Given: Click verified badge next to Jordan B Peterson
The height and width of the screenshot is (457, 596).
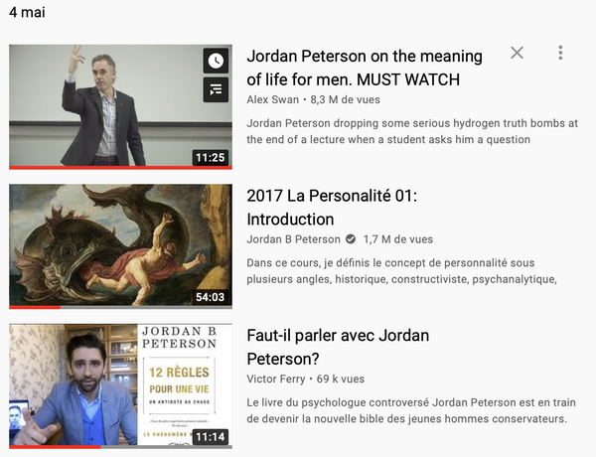Looking at the screenshot, I should pyautogui.click(x=351, y=239).
